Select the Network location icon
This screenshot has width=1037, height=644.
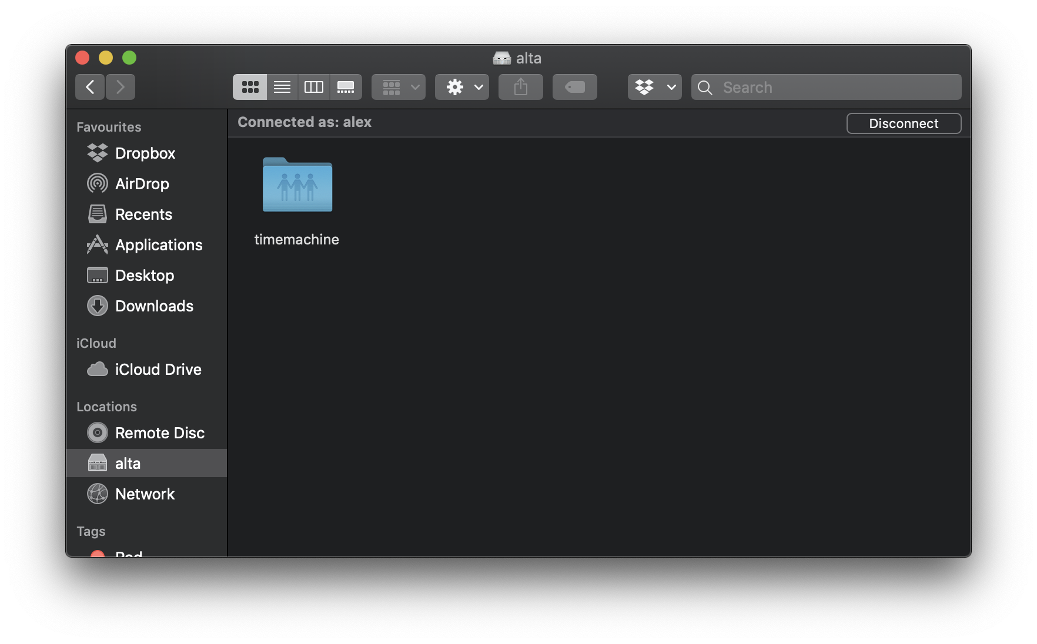[x=98, y=494]
